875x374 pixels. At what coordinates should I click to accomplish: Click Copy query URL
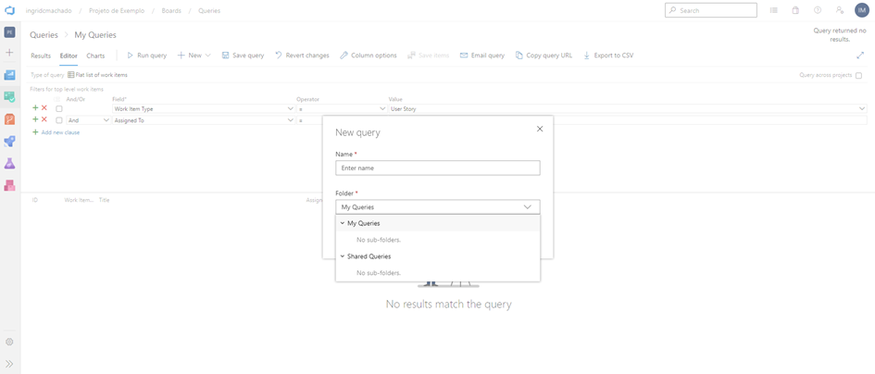click(544, 56)
